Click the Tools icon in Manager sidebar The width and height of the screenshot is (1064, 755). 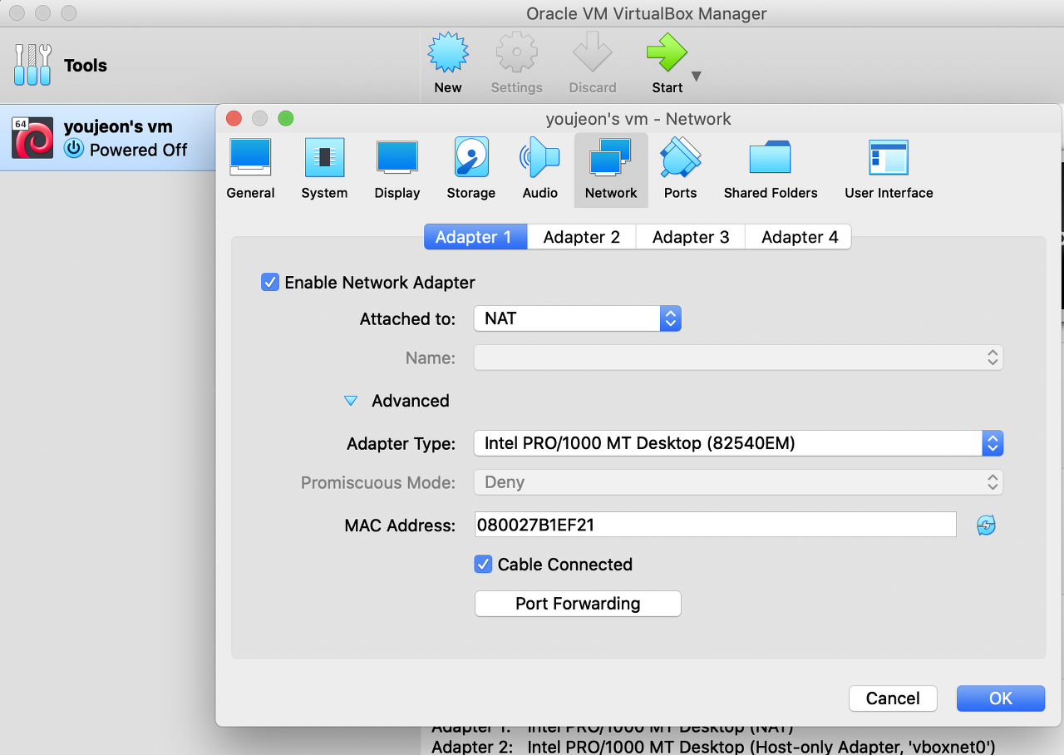[x=32, y=65]
